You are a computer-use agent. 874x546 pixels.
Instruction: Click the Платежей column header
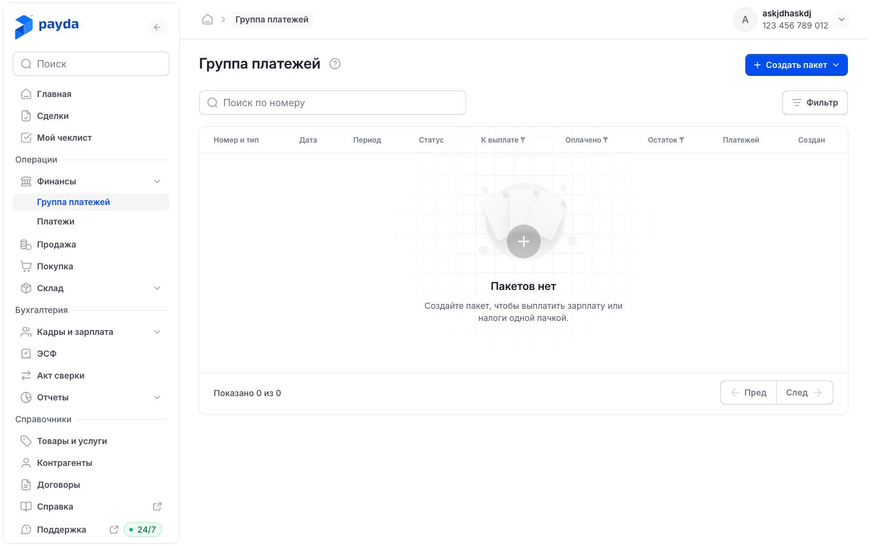pyautogui.click(x=741, y=140)
